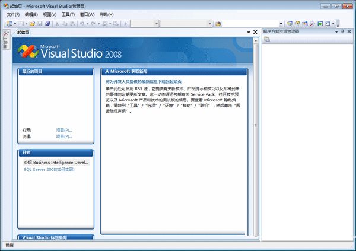Click the Other Windows toolbar icon

click(328, 23)
